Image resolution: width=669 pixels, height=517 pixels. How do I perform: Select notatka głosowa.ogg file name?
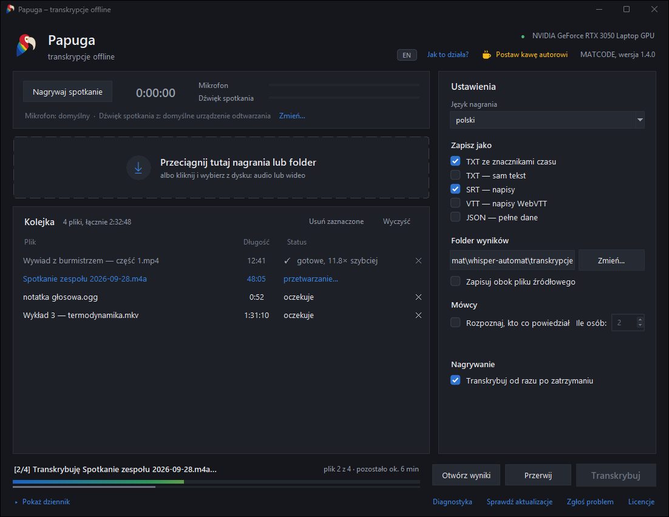tap(60, 297)
